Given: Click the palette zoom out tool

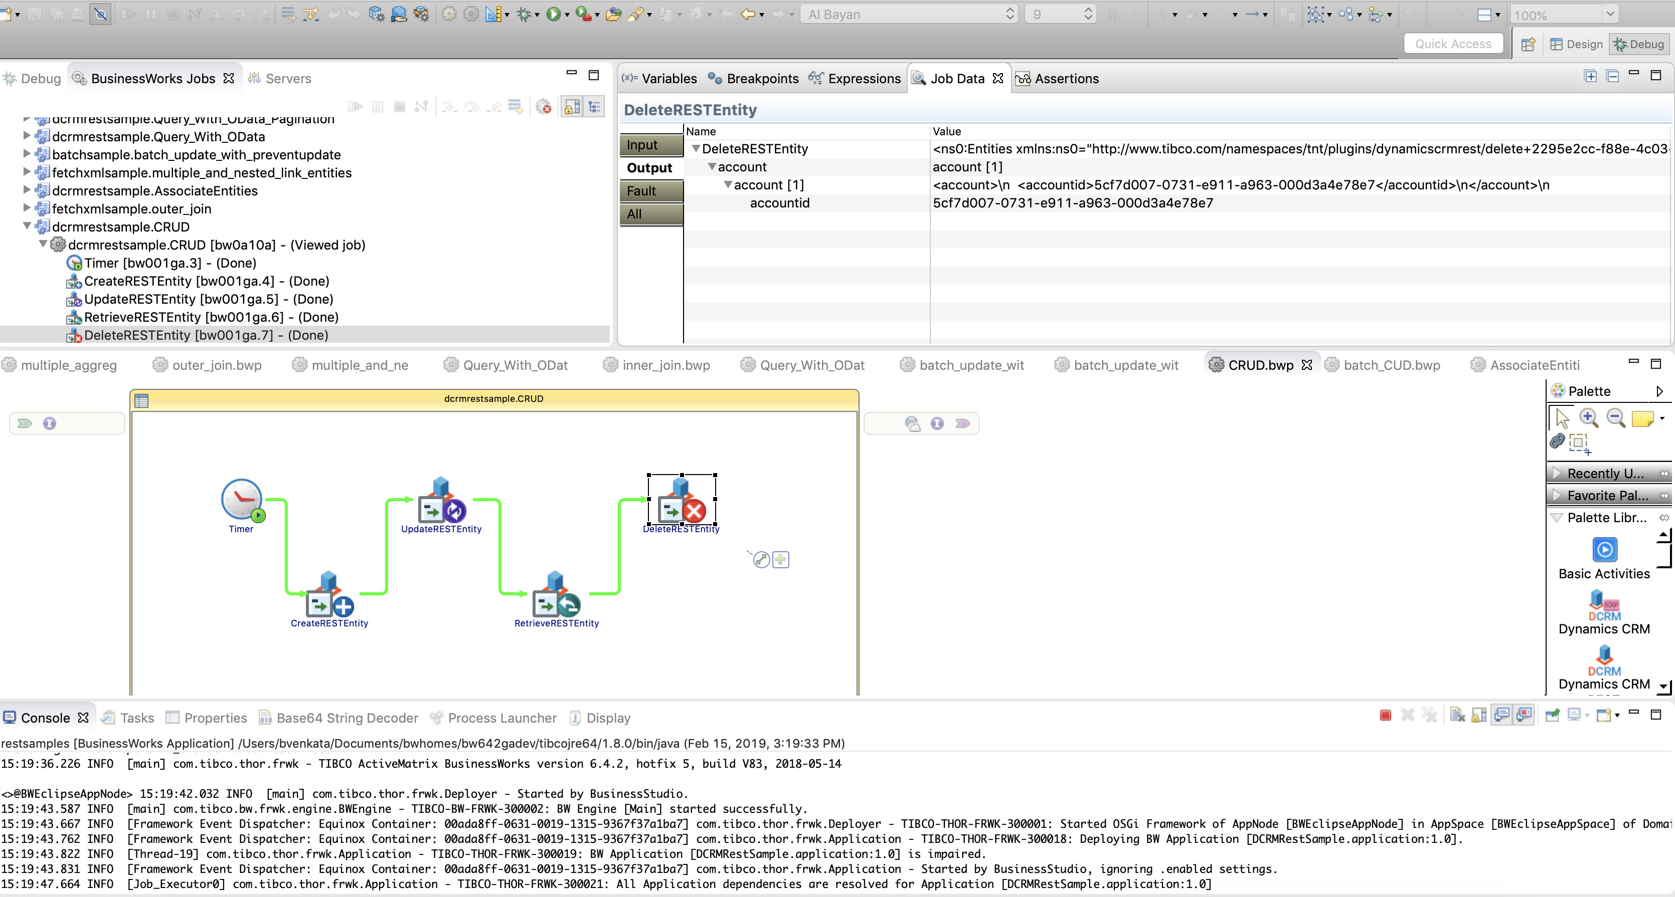Looking at the screenshot, I should coord(1615,417).
